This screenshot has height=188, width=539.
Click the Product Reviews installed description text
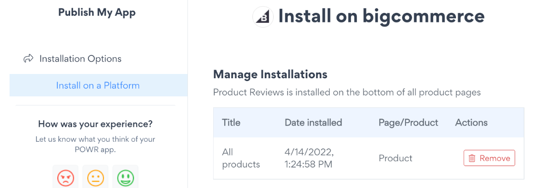347,92
